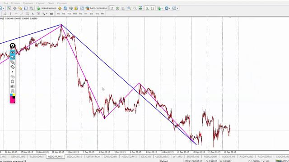
Task: Click the lightbulb icon on floating toolbar
Action: [13, 46]
